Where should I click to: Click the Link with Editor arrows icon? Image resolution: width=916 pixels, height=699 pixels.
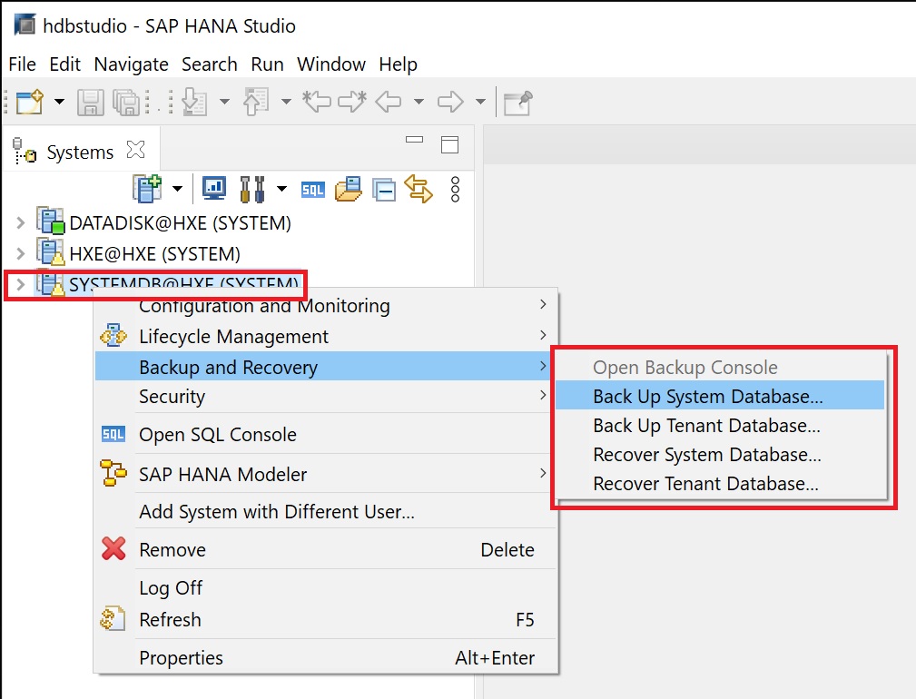point(419,189)
